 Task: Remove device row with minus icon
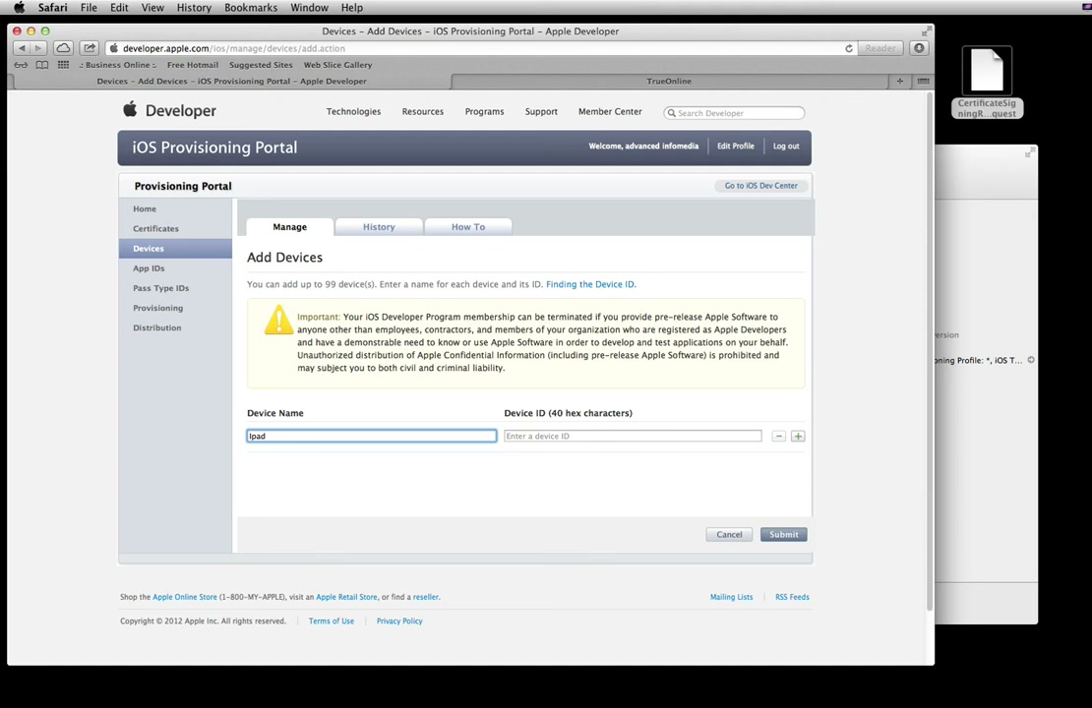[778, 436]
